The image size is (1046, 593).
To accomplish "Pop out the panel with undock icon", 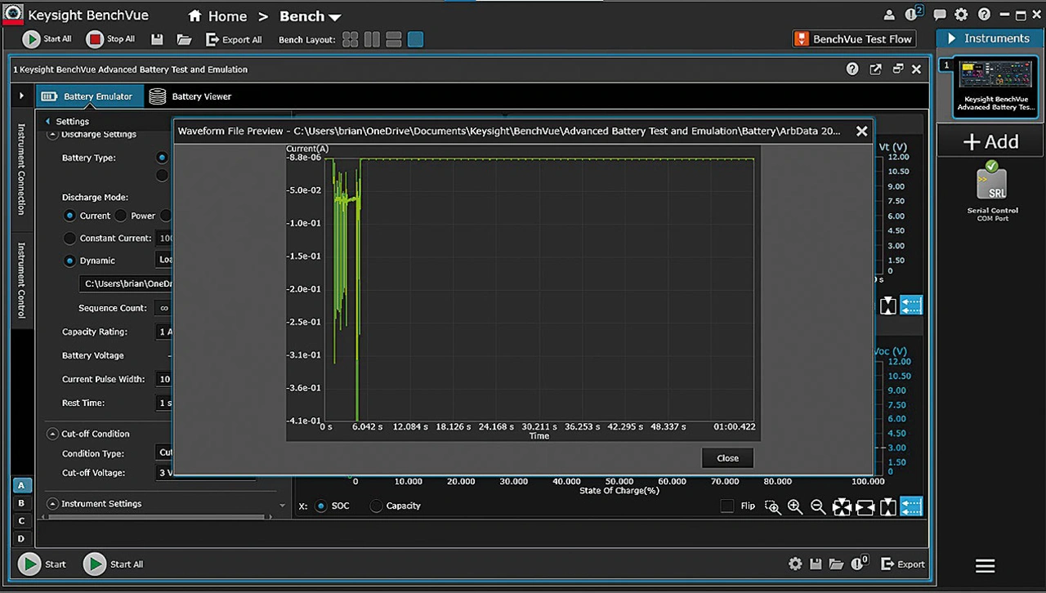I will [875, 69].
